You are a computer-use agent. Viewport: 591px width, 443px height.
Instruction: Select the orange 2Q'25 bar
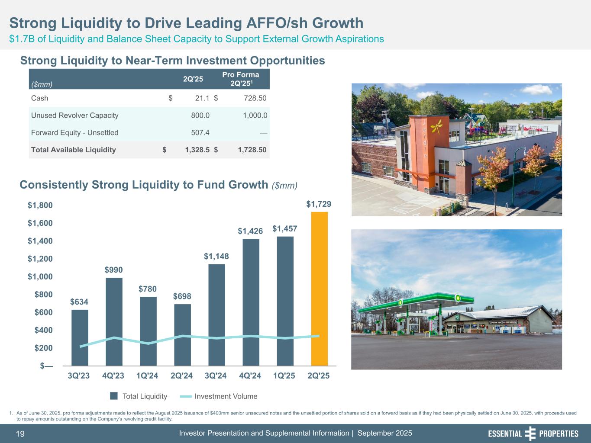pos(319,289)
